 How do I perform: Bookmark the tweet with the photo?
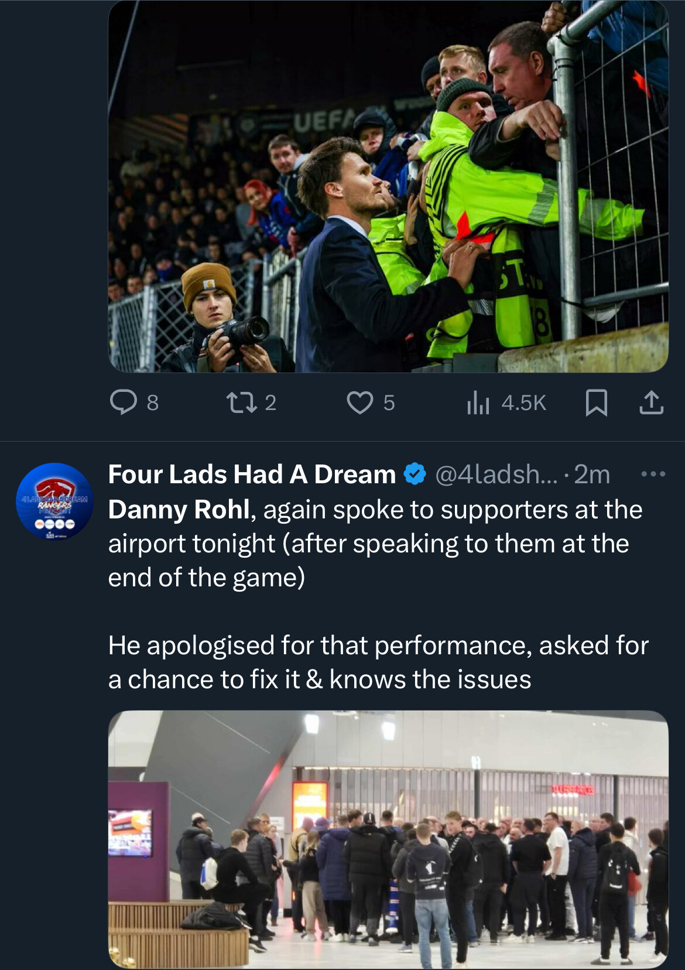(x=596, y=402)
